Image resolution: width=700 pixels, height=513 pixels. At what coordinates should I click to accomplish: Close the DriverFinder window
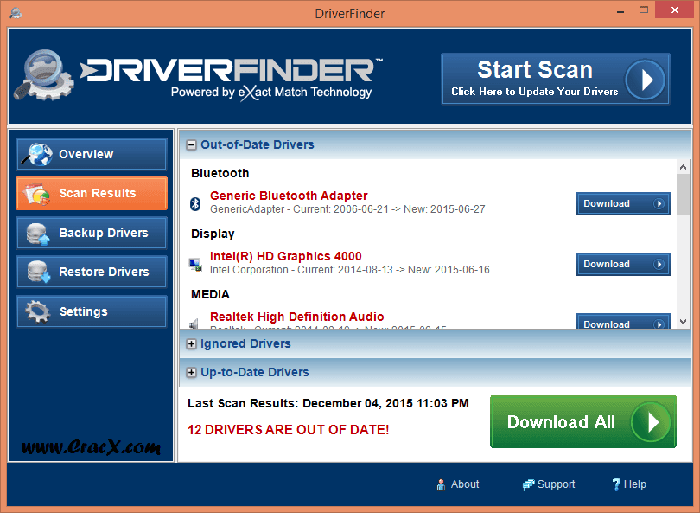pos(675,10)
